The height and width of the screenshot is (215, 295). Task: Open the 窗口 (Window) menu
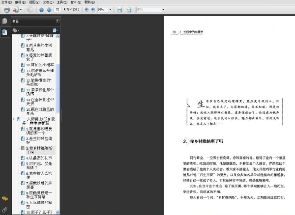pyautogui.click(x=76, y=2)
